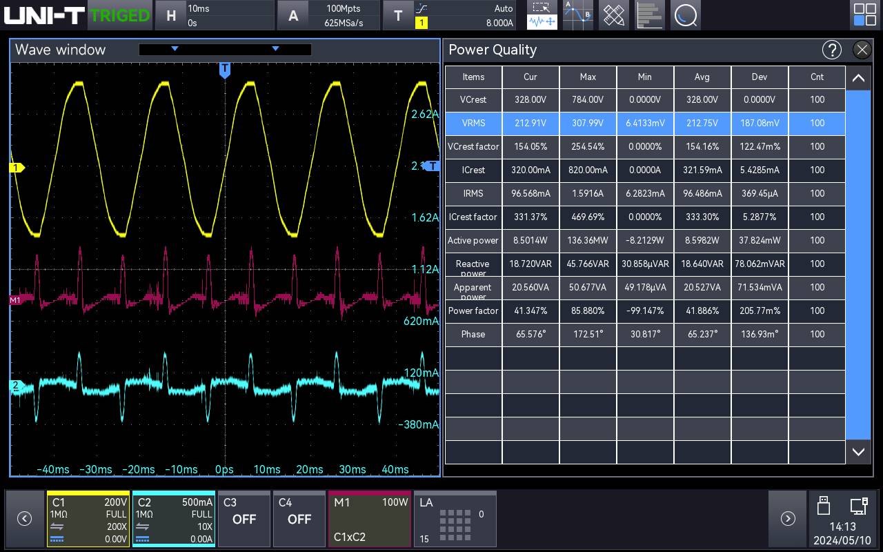The image size is (883, 552).
Task: Turn on channel C3
Action: pos(244,519)
